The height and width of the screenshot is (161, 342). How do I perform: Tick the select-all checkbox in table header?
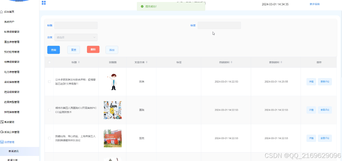pos(50,62)
